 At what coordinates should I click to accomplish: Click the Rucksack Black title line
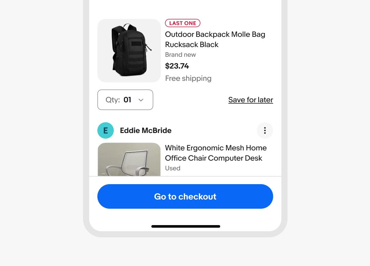192,45
